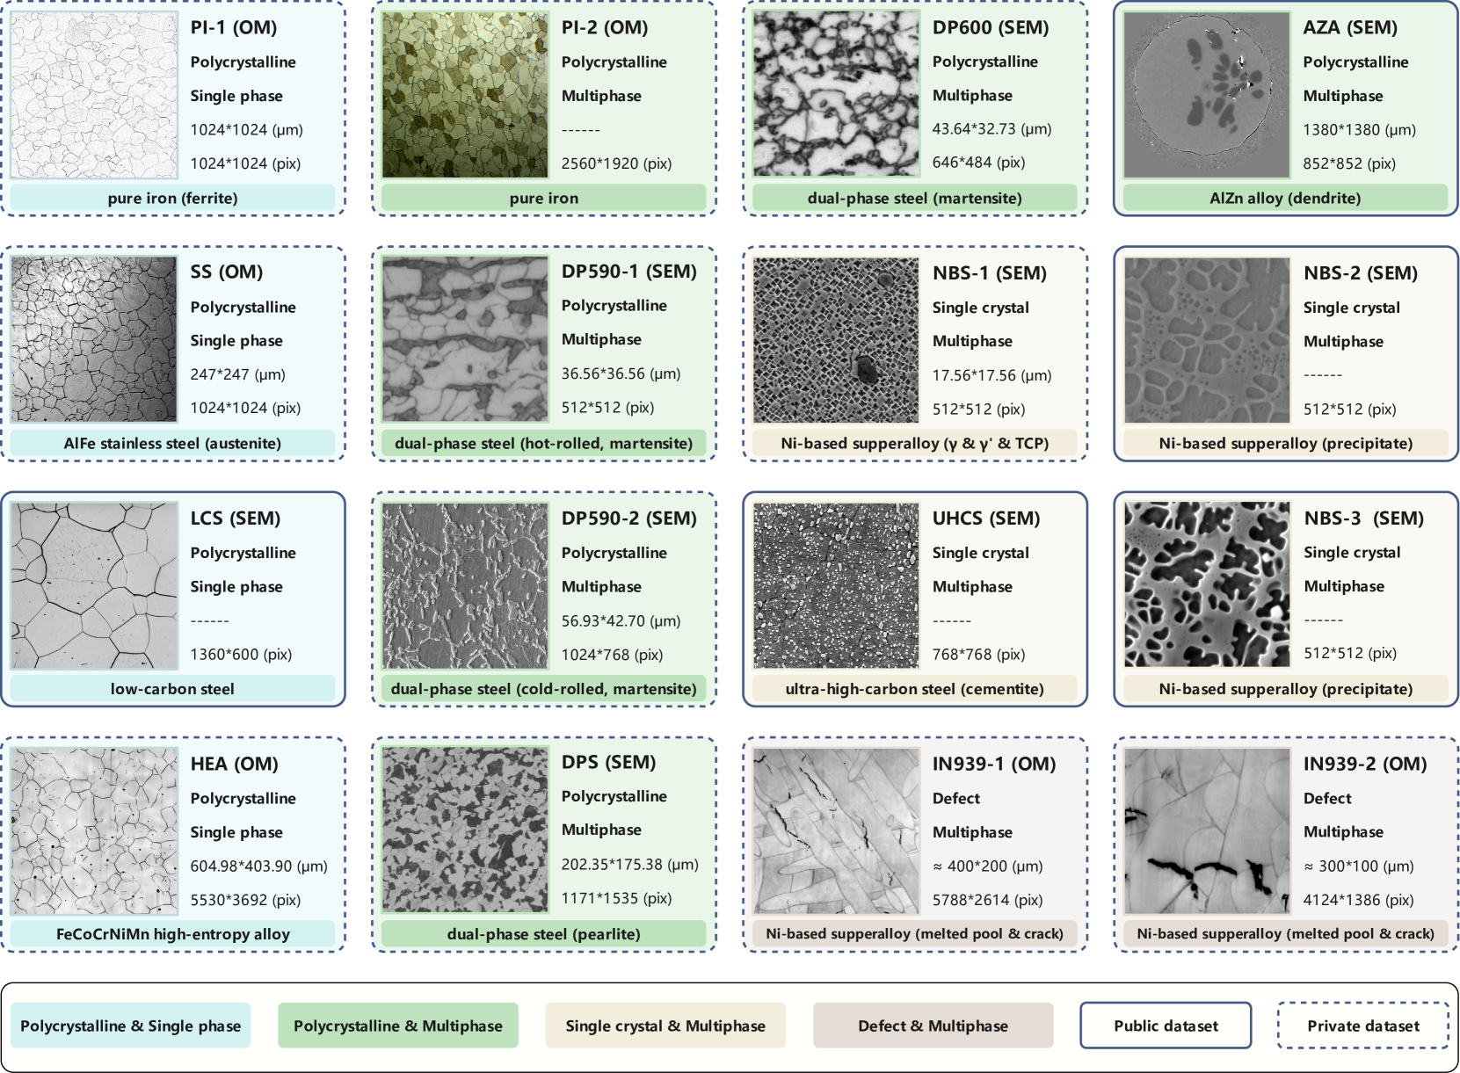
Task: Select the melted pool caption under IN939-1
Action: [915, 933]
